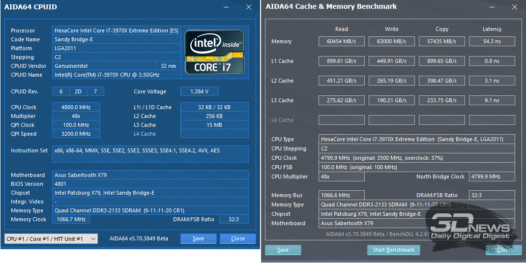Click L2 Cache size 256 KB
The image size is (526, 263).
214,116
